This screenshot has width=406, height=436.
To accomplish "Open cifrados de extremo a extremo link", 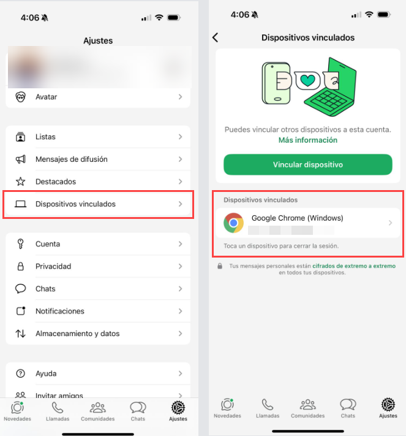I will click(x=354, y=266).
